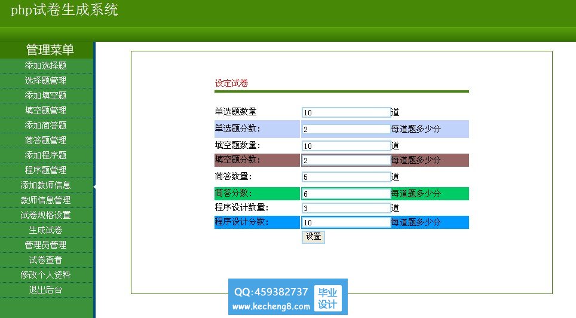
Task: Go to 选择题管理 page
Action: pyautogui.click(x=45, y=81)
